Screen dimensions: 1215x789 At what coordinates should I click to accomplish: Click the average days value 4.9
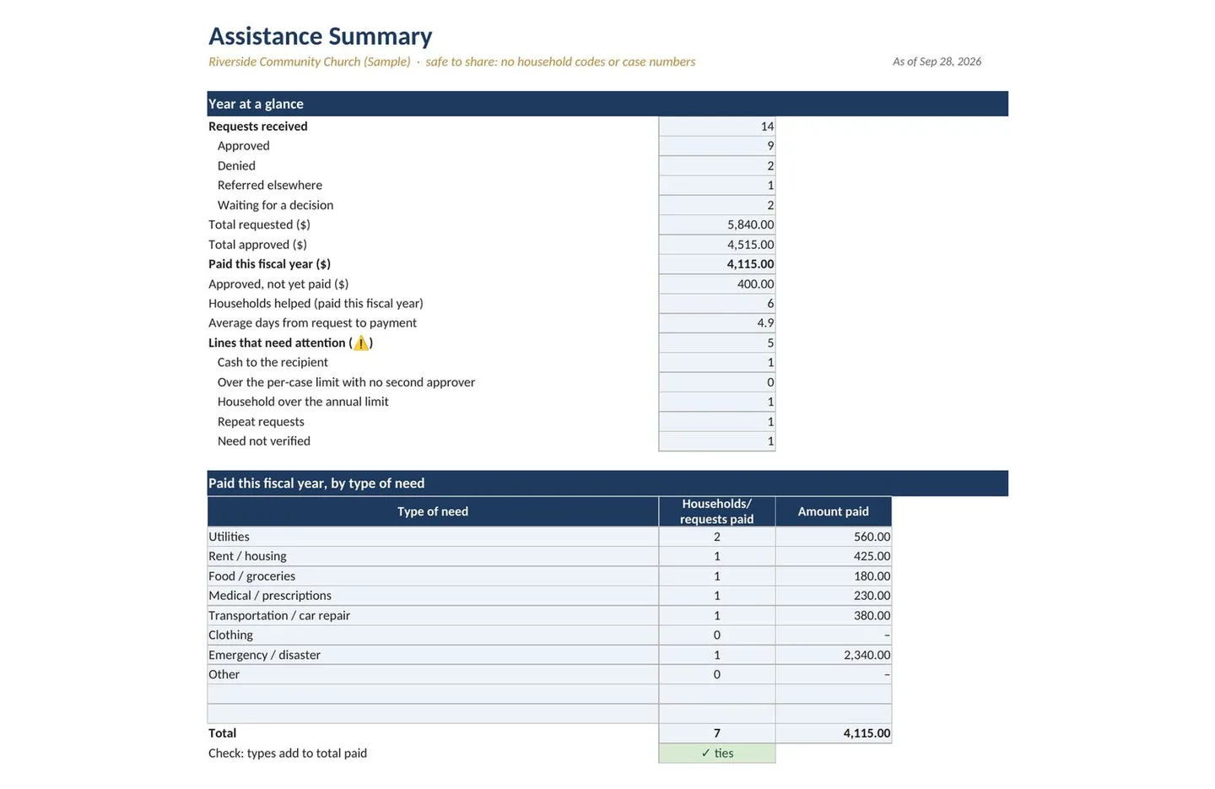click(717, 323)
